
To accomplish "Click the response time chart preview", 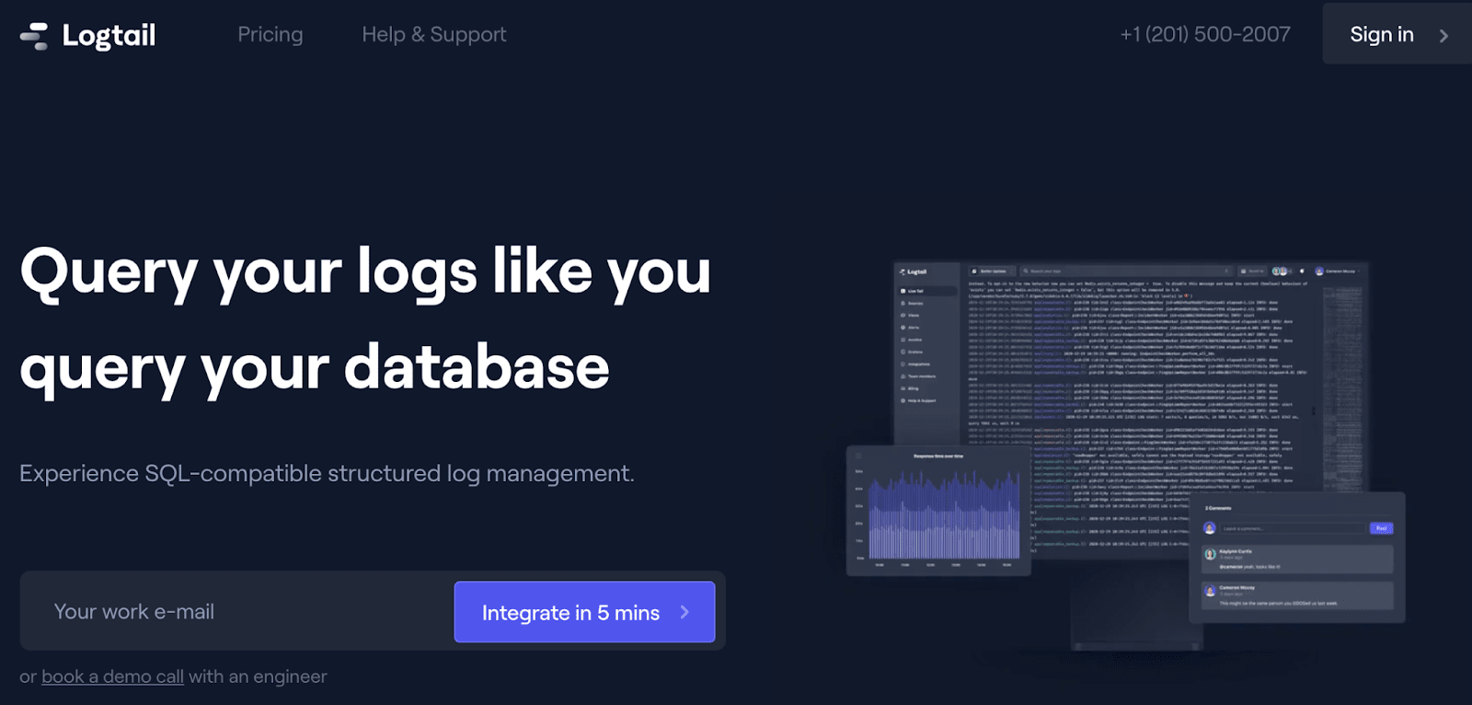I will point(938,512).
